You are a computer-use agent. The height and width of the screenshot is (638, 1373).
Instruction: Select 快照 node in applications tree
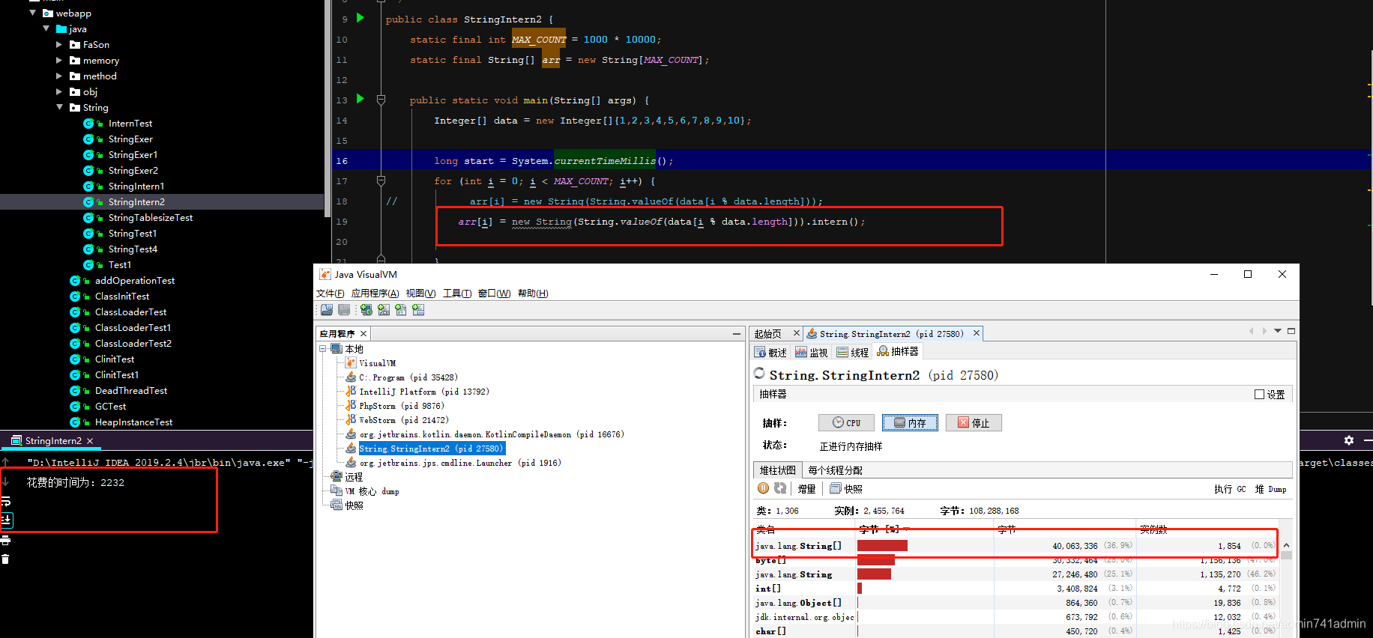(354, 505)
